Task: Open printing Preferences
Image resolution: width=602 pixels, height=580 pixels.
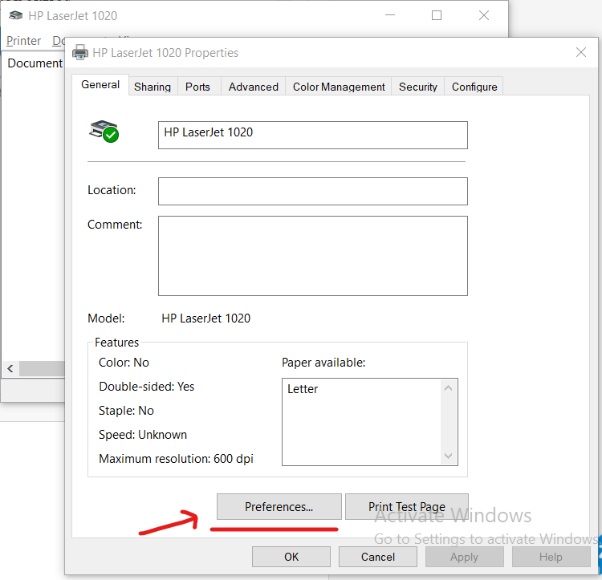Action: point(279,507)
